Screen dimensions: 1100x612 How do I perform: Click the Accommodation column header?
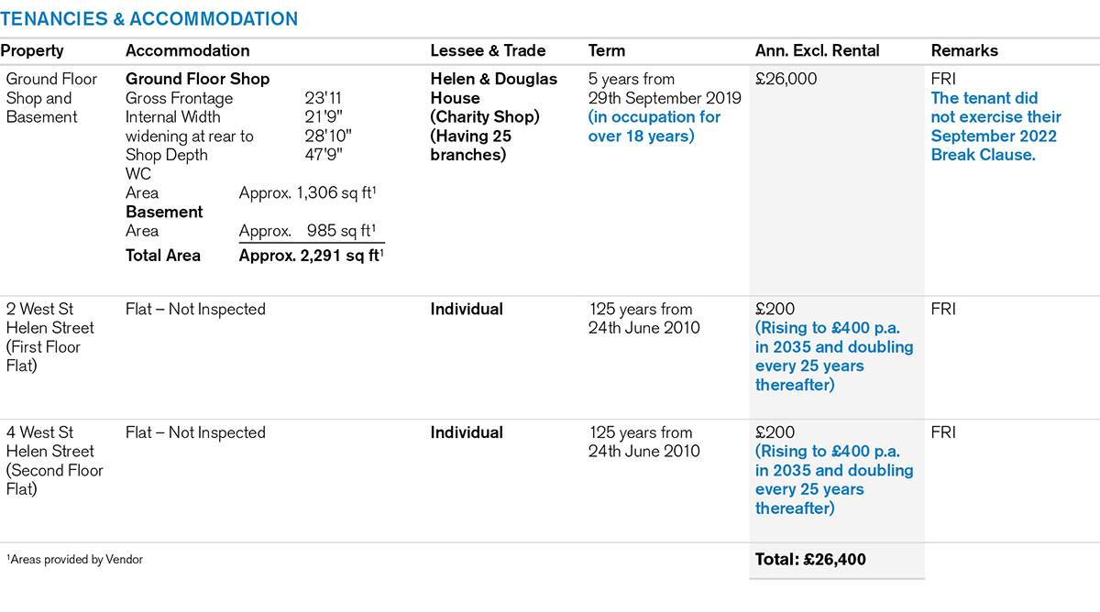tap(187, 51)
